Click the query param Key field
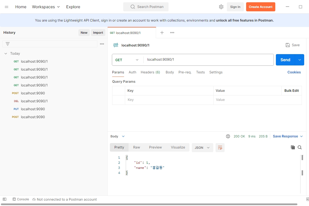This screenshot has height=206, width=309. (169, 100)
